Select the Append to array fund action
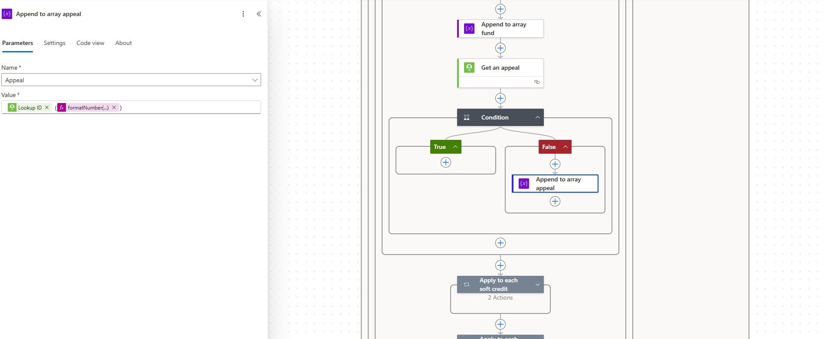Viewport: 824px width, 339px height. [x=500, y=29]
